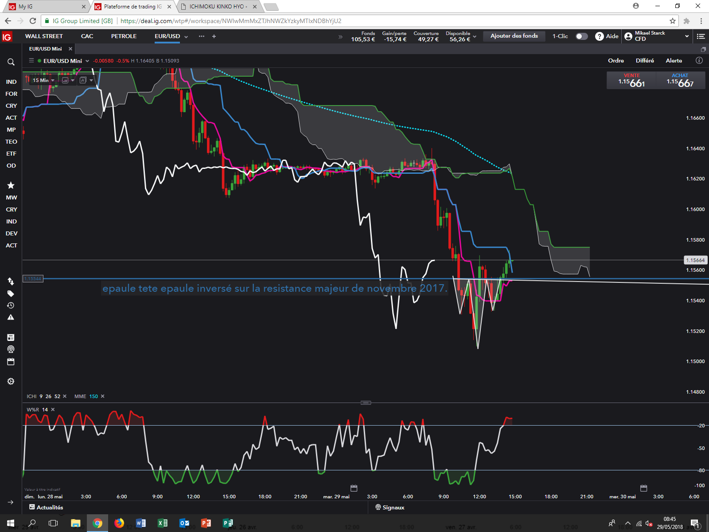This screenshot has height=532, width=709.
Task: Open the market info circle icon
Action: click(699, 61)
